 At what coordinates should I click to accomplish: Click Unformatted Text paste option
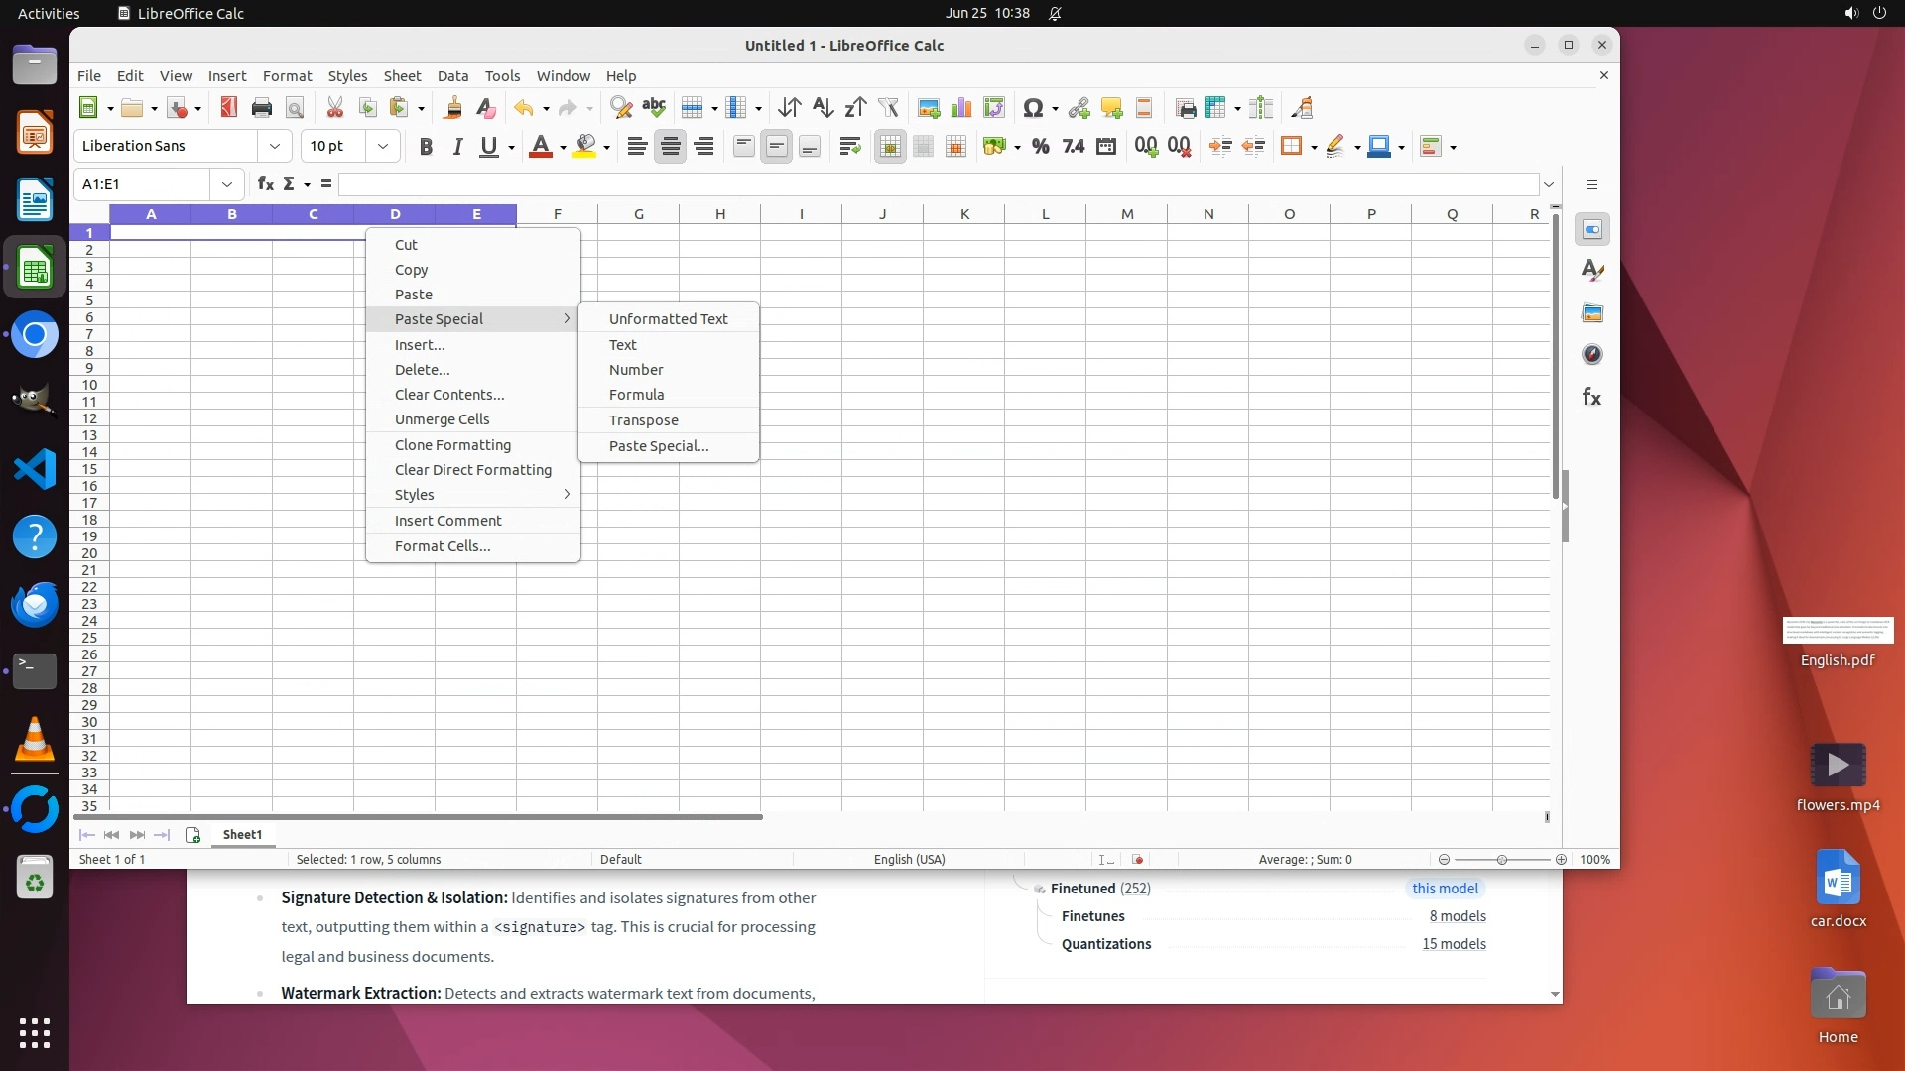click(668, 319)
